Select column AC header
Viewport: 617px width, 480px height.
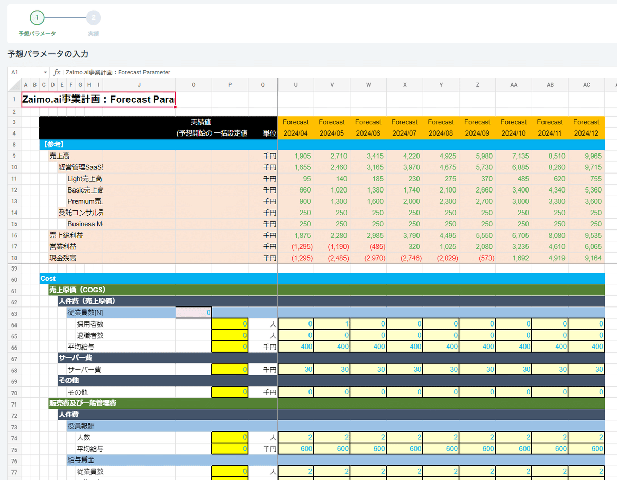[587, 85]
